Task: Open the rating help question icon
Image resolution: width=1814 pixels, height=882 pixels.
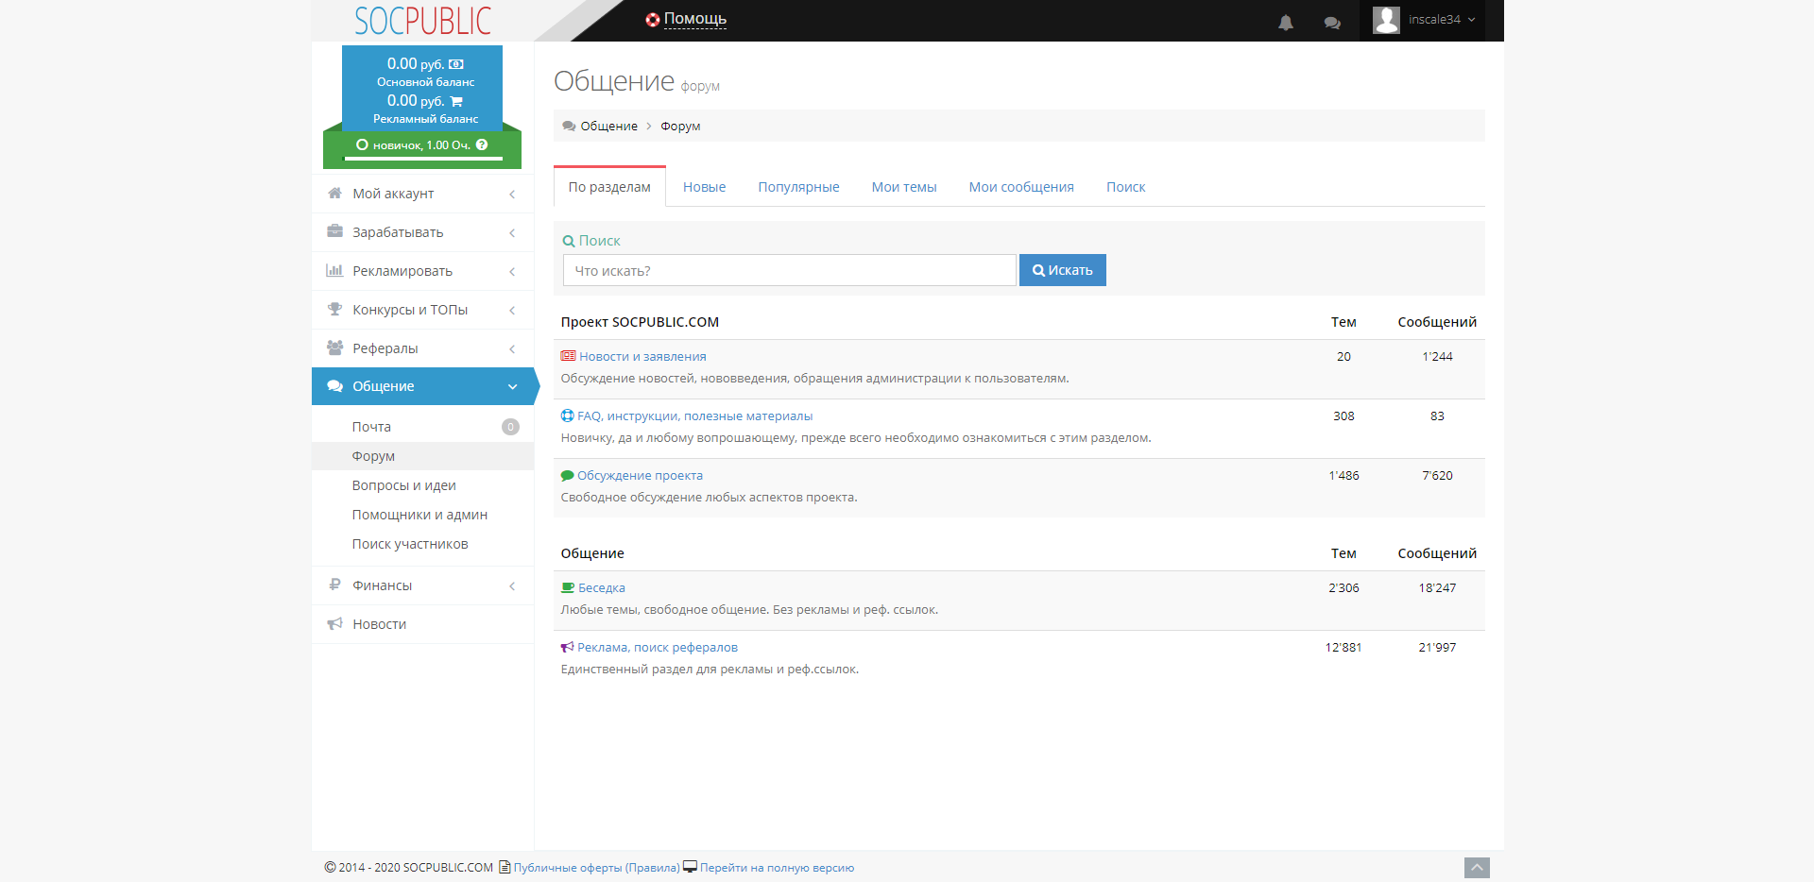Action: coord(482,144)
